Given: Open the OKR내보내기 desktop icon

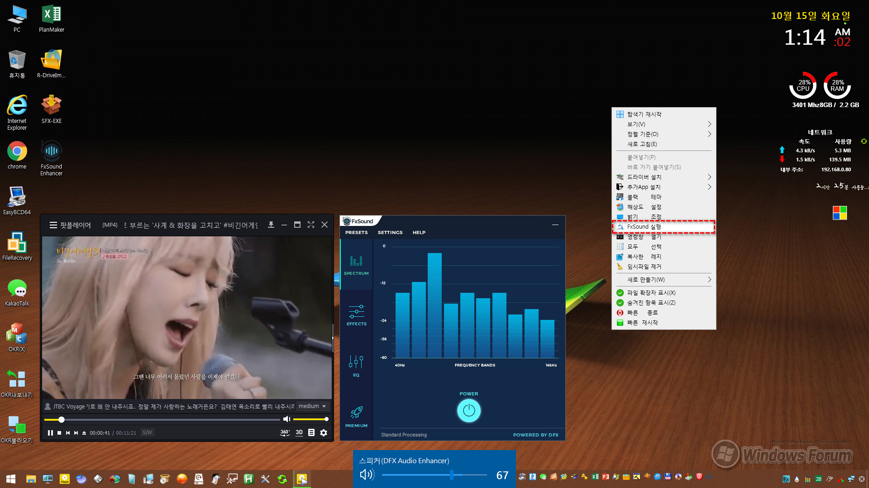Looking at the screenshot, I should click(17, 383).
